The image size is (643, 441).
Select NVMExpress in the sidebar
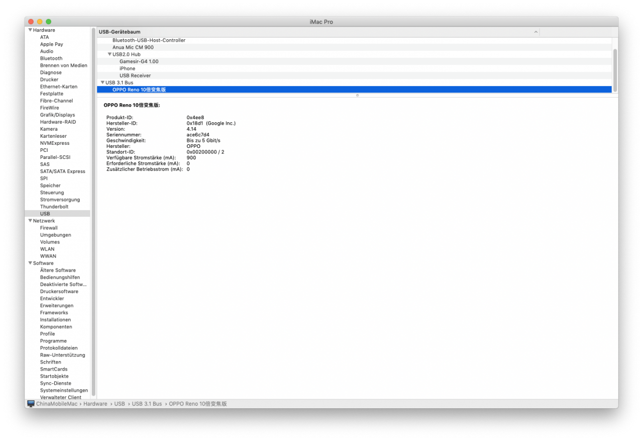click(55, 143)
